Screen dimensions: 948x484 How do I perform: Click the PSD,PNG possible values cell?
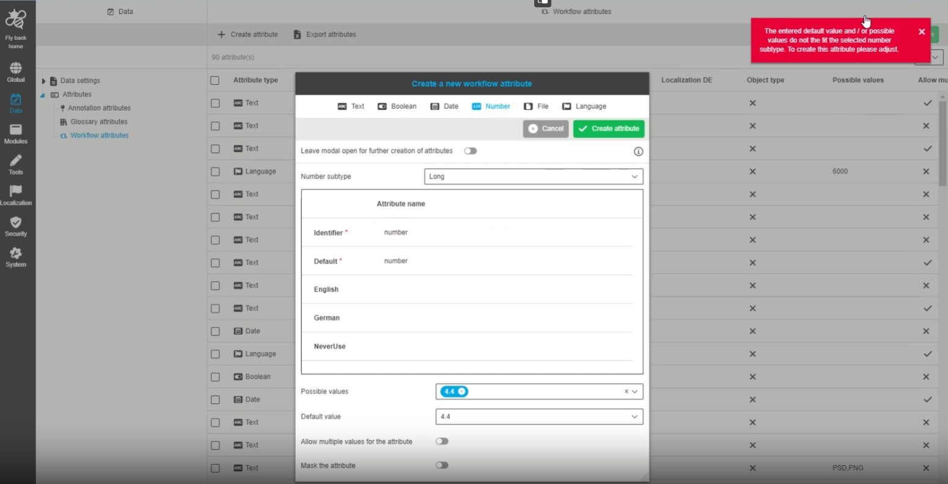click(x=848, y=468)
